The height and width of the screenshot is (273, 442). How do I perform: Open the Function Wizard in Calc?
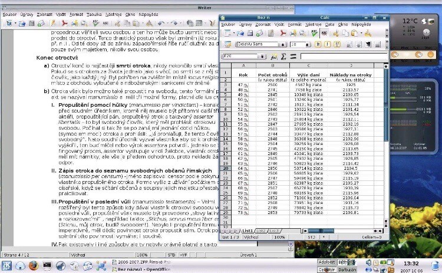point(273,57)
